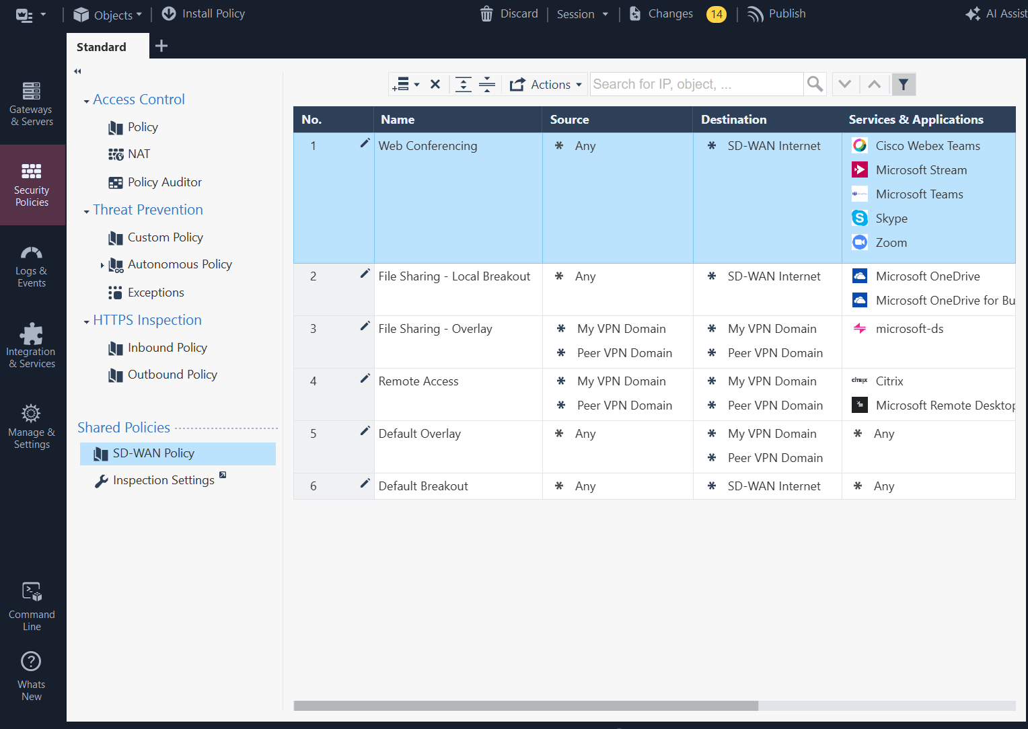This screenshot has height=729, width=1028.
Task: Jump to next search result arrow
Action: coord(845,84)
